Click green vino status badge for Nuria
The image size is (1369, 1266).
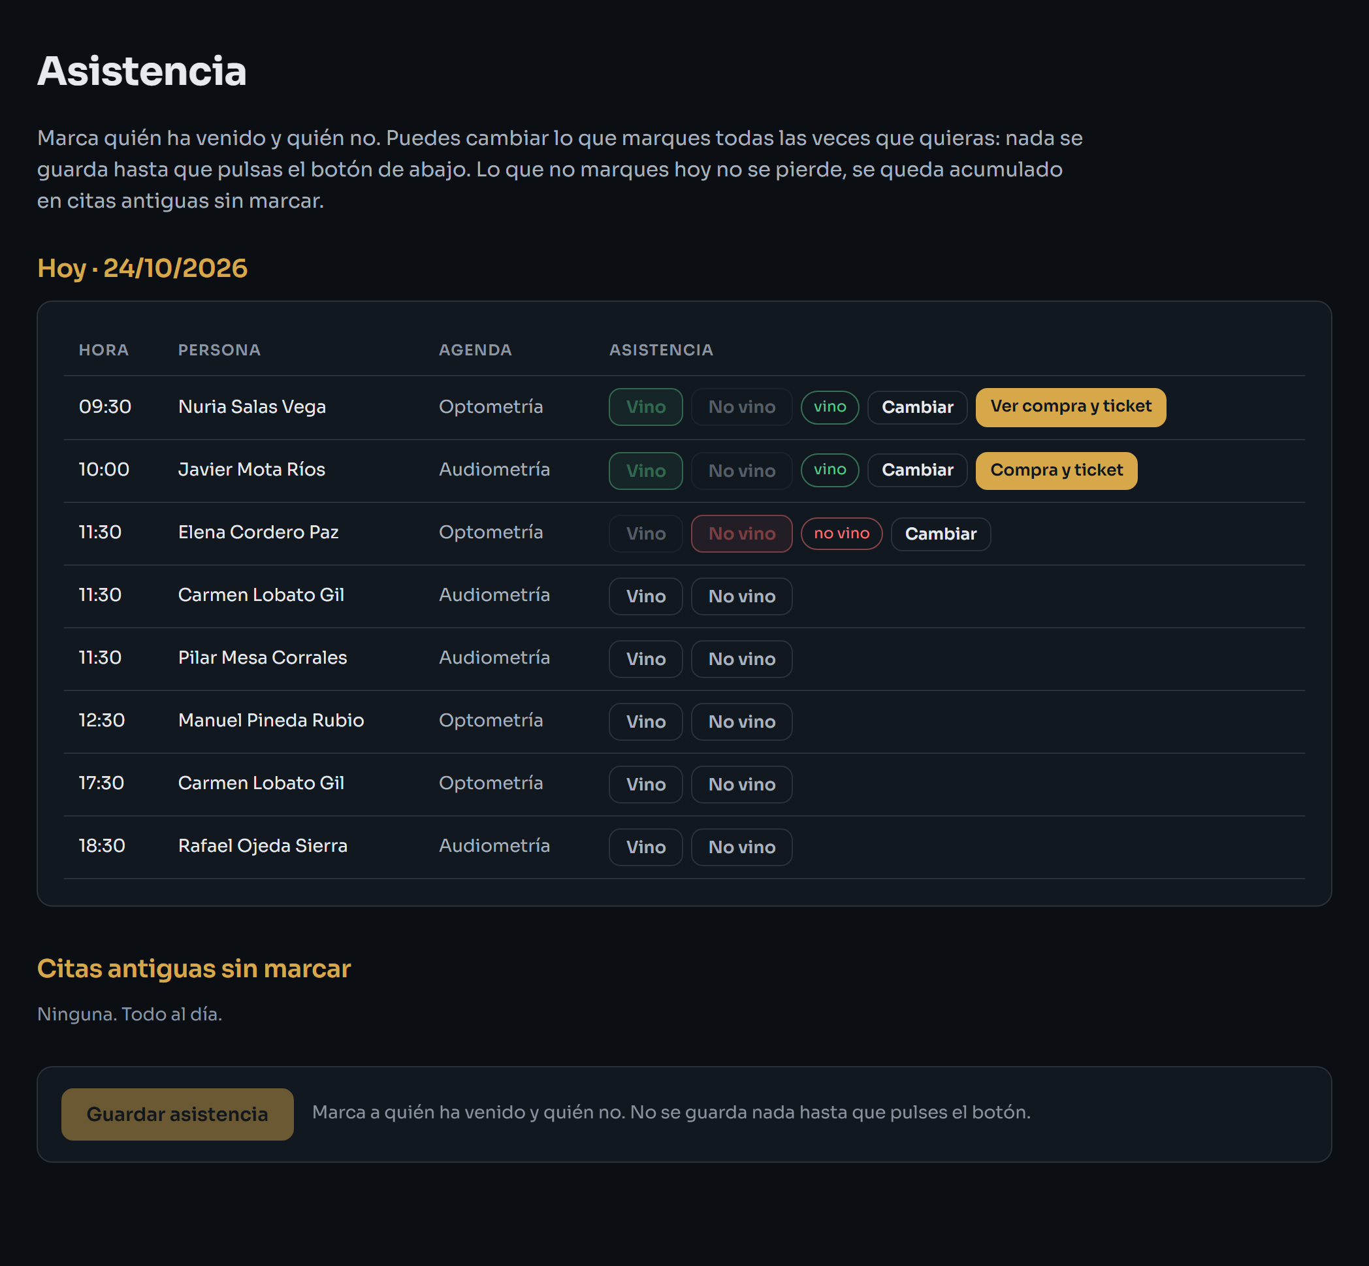click(829, 407)
